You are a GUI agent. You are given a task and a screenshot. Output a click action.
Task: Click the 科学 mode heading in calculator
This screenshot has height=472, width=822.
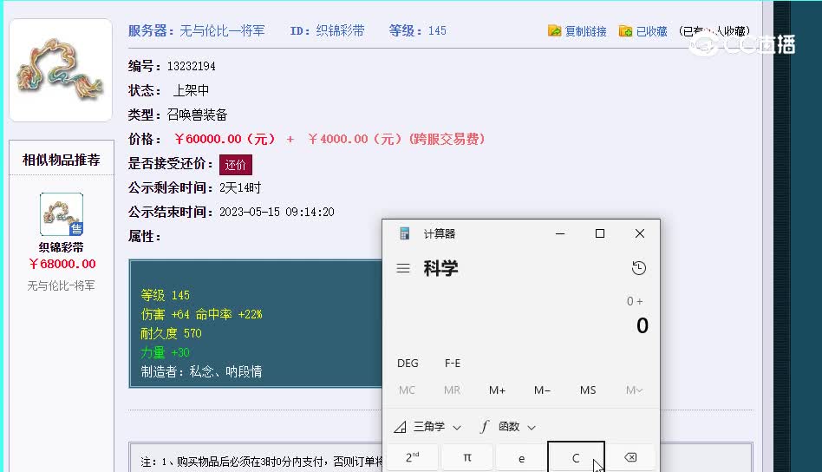[440, 268]
